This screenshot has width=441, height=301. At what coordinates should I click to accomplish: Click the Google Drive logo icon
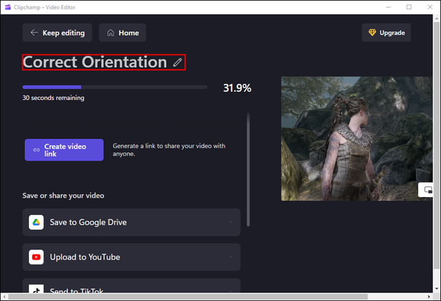[x=36, y=222]
